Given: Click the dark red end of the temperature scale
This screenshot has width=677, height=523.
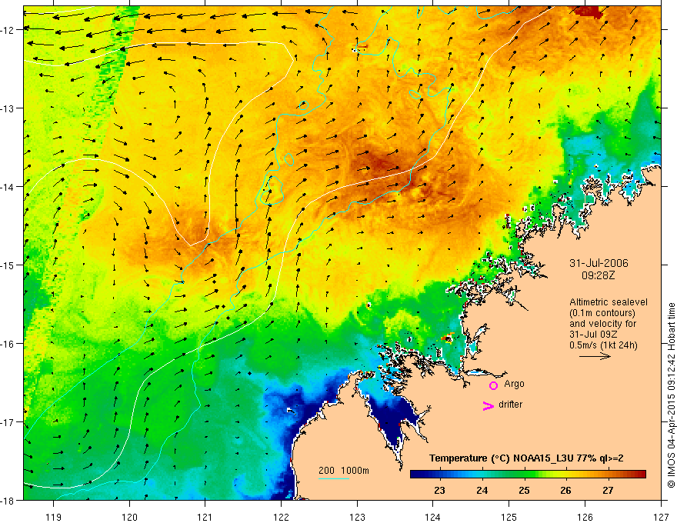Looking at the screenshot, I should pos(641,475).
